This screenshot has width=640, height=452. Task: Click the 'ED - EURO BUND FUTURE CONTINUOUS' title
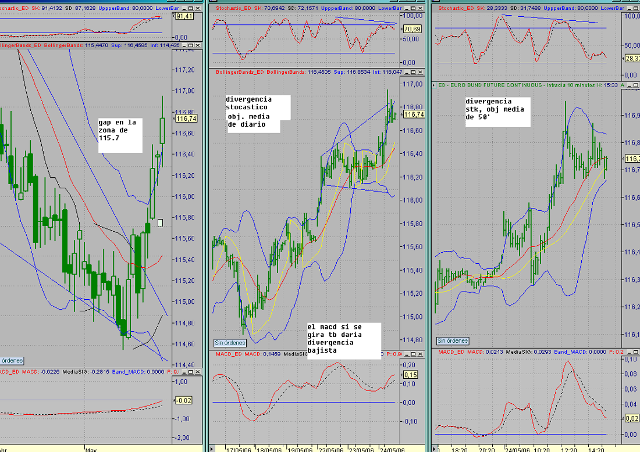pos(490,85)
